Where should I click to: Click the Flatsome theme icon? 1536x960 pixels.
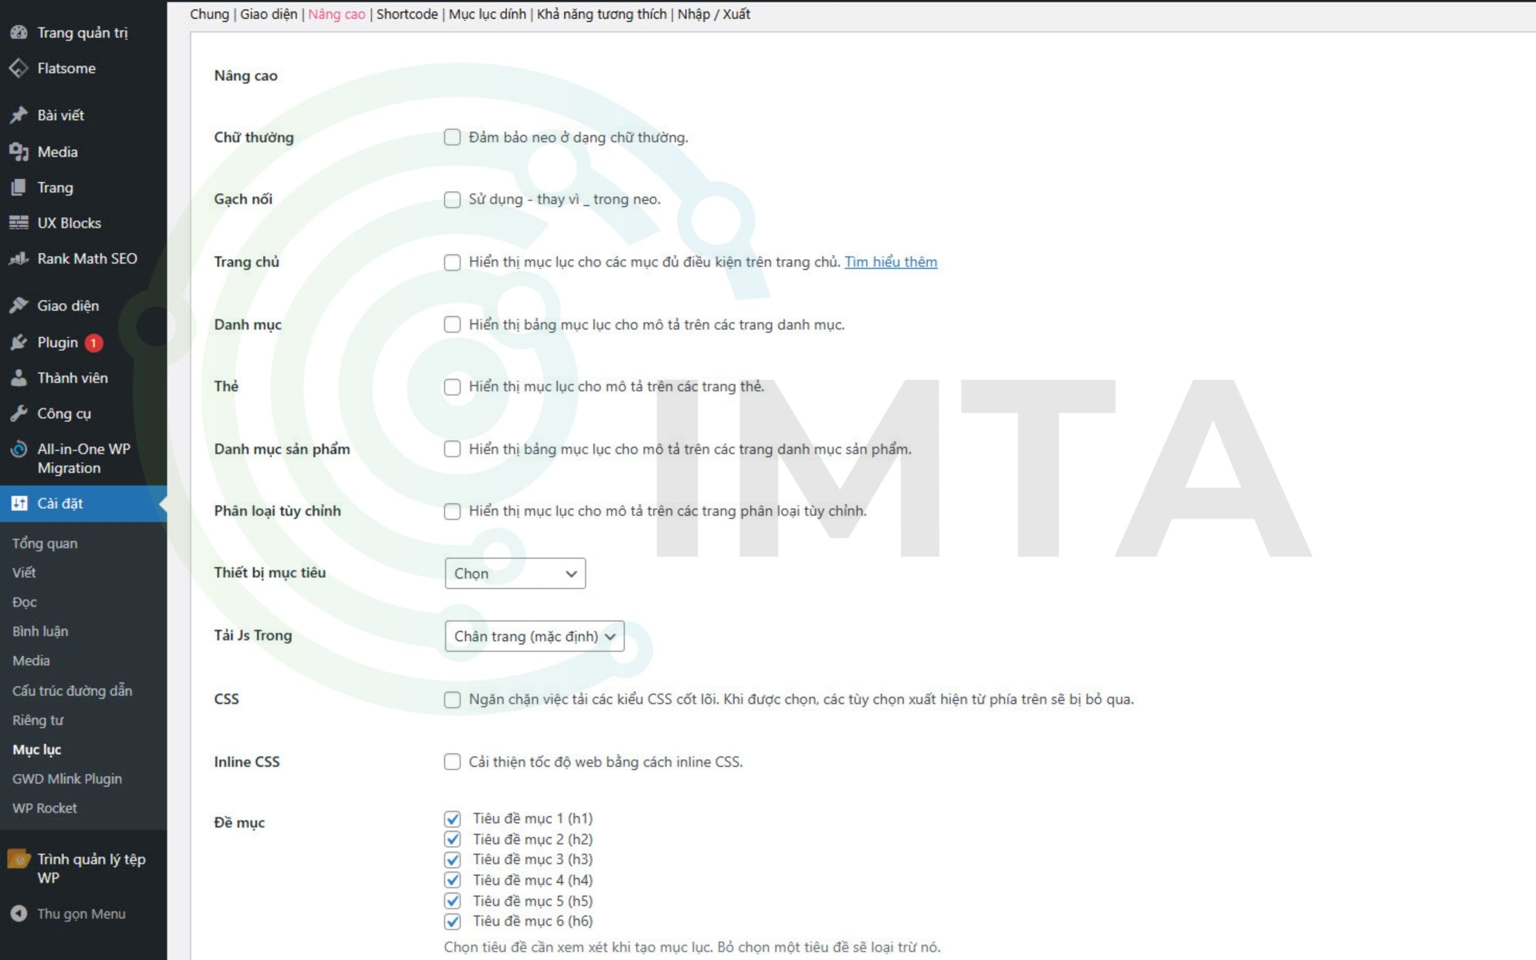pyautogui.click(x=20, y=68)
